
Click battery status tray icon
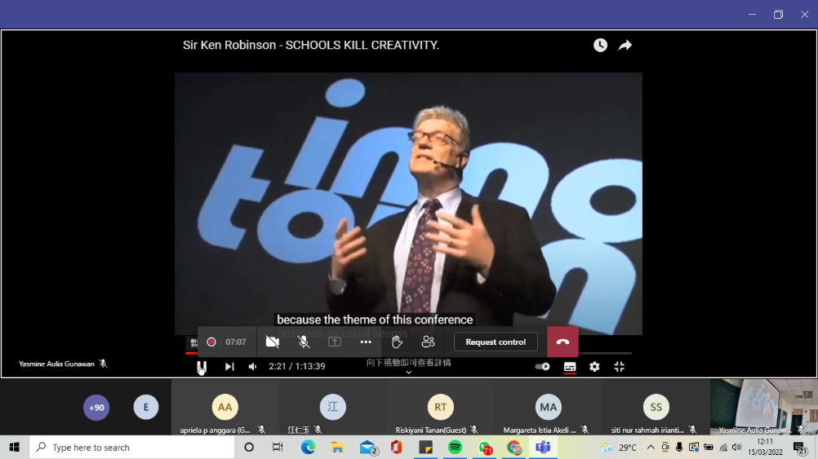[709, 448]
